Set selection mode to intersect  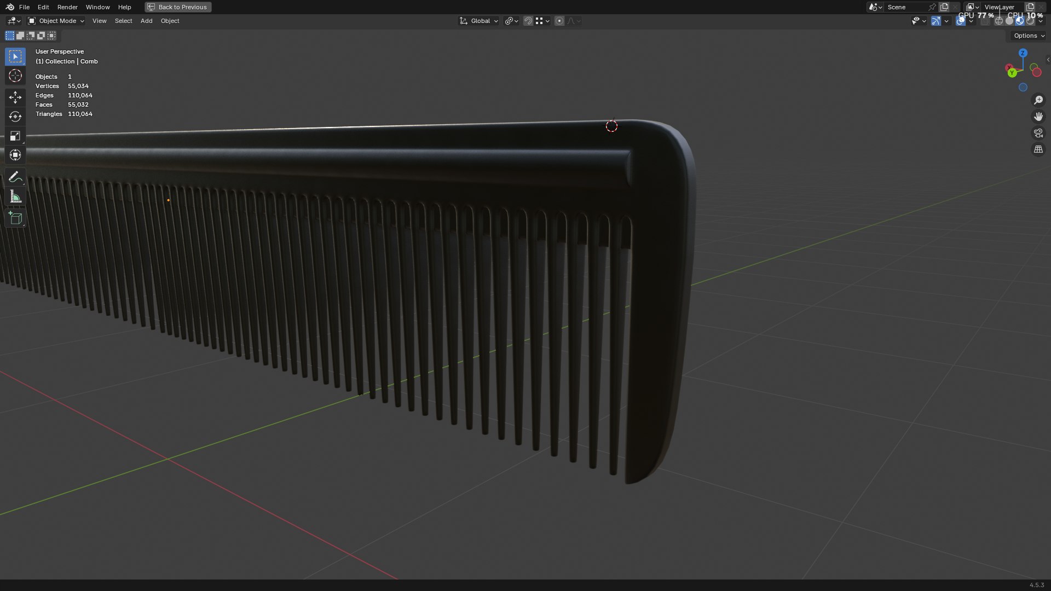click(x=51, y=36)
